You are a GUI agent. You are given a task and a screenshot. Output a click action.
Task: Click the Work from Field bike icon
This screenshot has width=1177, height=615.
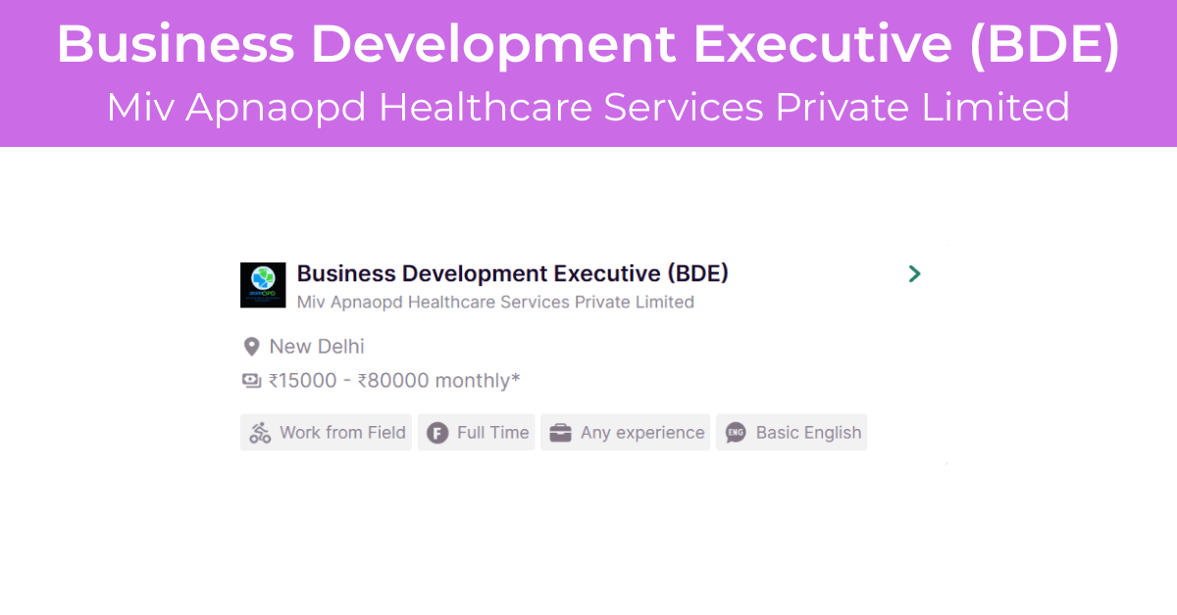tap(260, 433)
